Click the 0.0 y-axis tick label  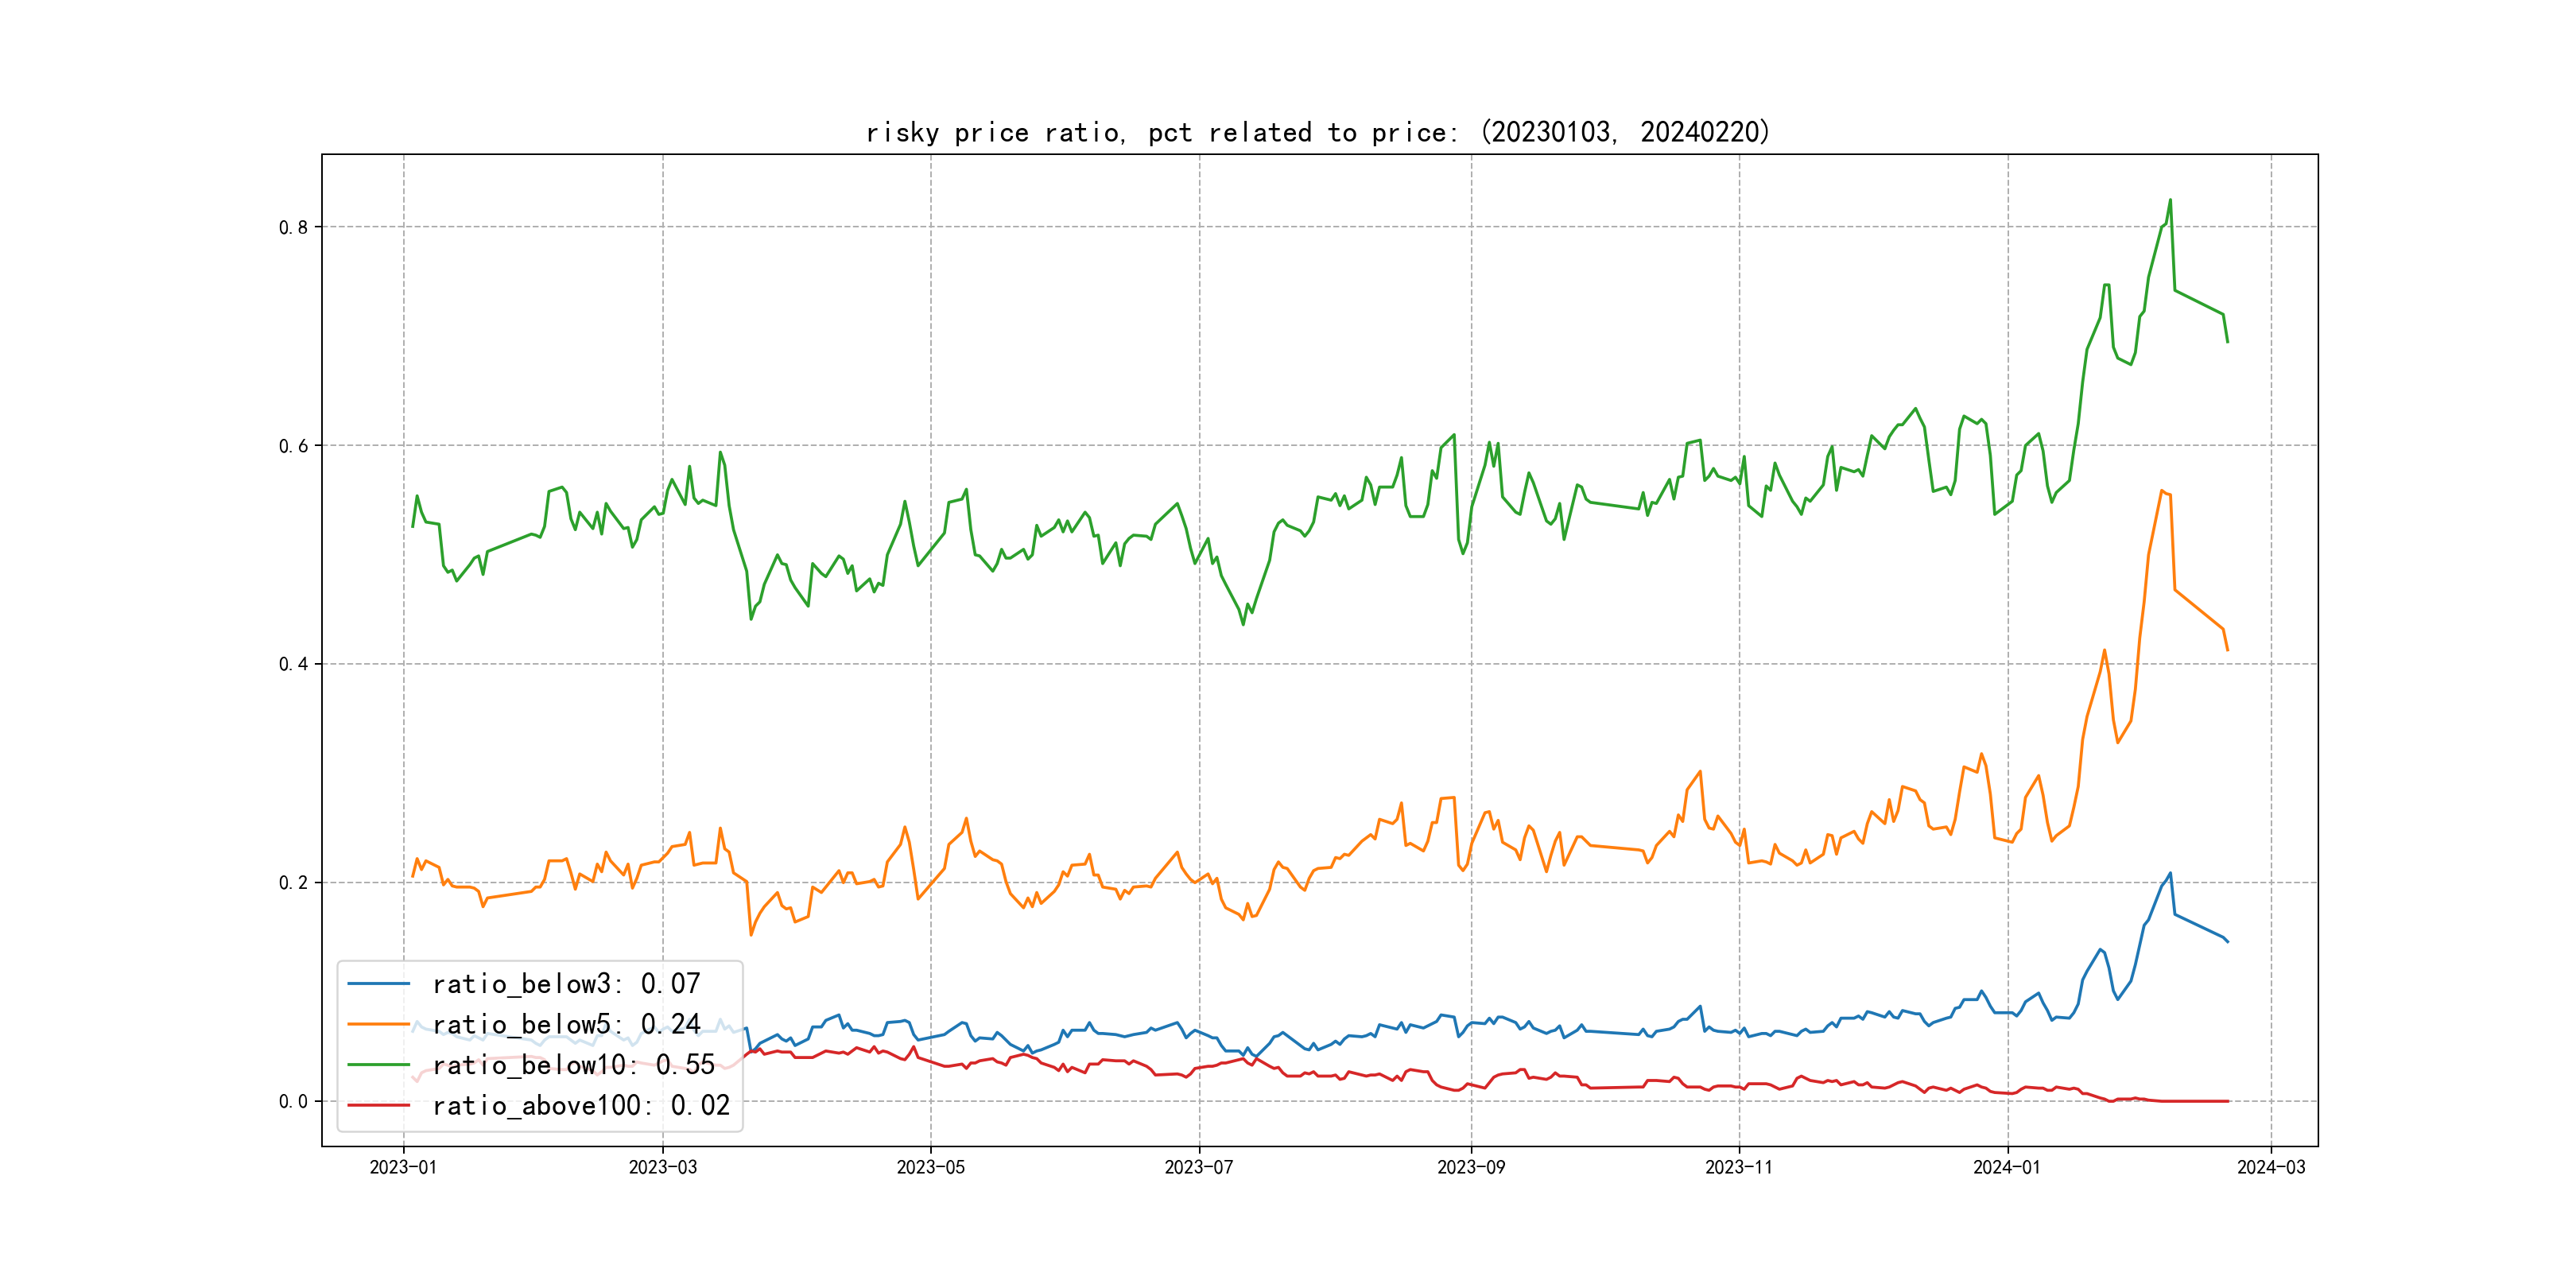(293, 1101)
